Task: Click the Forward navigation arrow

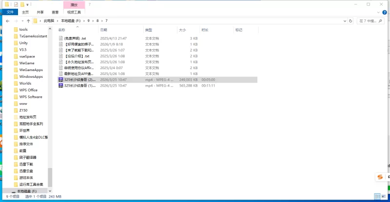Action: [16, 21]
